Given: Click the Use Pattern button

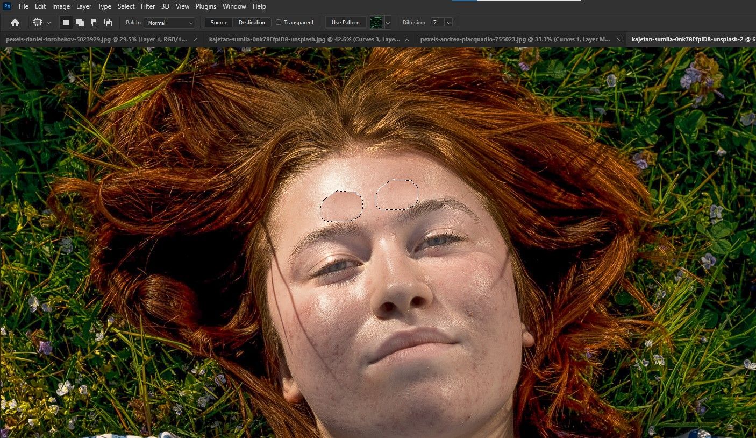Looking at the screenshot, I should click(345, 23).
